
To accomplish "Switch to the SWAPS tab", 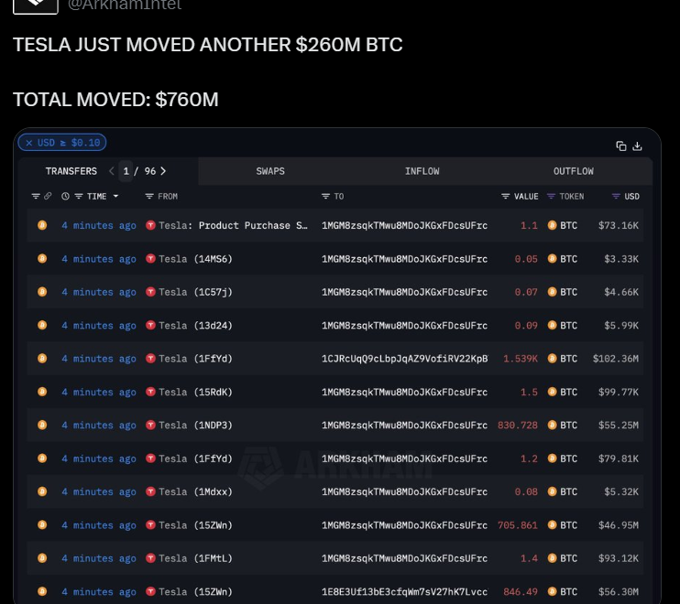I will click(x=270, y=171).
